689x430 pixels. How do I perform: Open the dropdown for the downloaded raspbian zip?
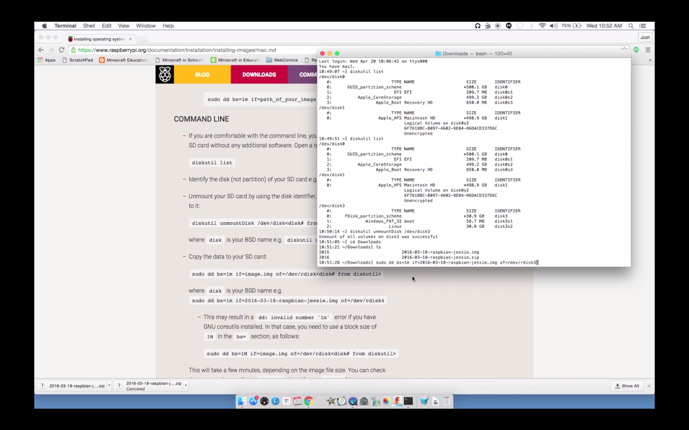click(109, 386)
